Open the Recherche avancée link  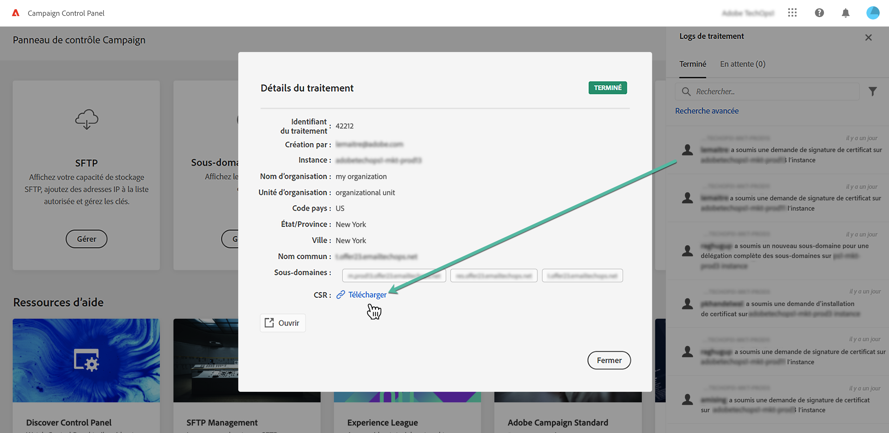(x=707, y=111)
